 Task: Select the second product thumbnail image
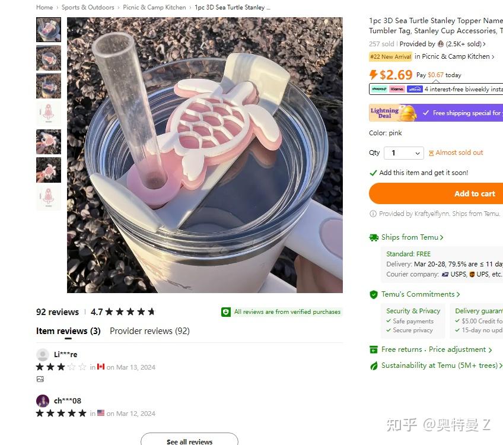(49, 58)
